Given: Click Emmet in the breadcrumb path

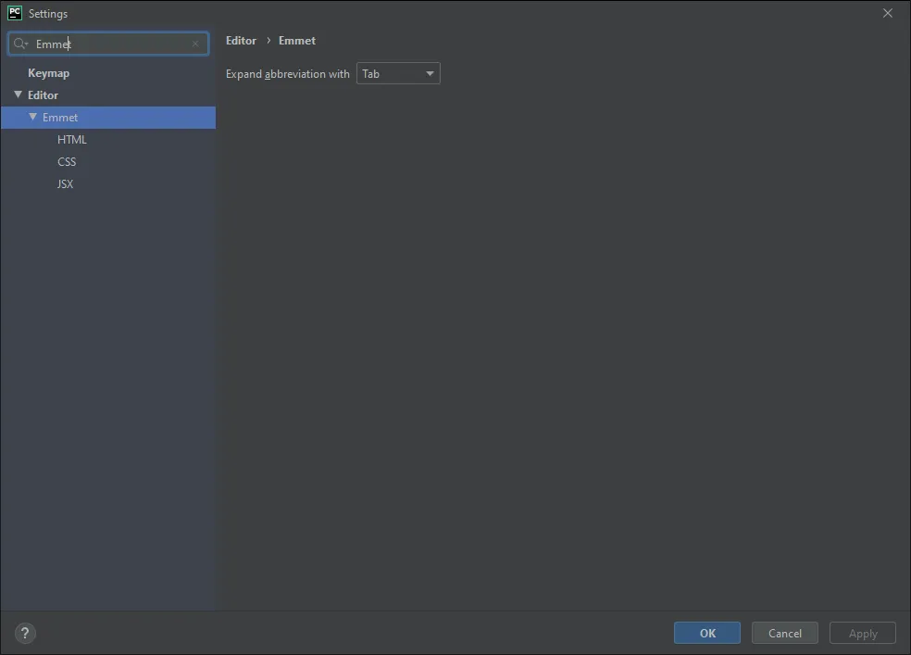Looking at the screenshot, I should click(297, 41).
